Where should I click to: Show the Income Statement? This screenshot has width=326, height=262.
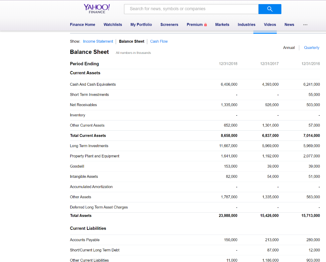point(98,41)
